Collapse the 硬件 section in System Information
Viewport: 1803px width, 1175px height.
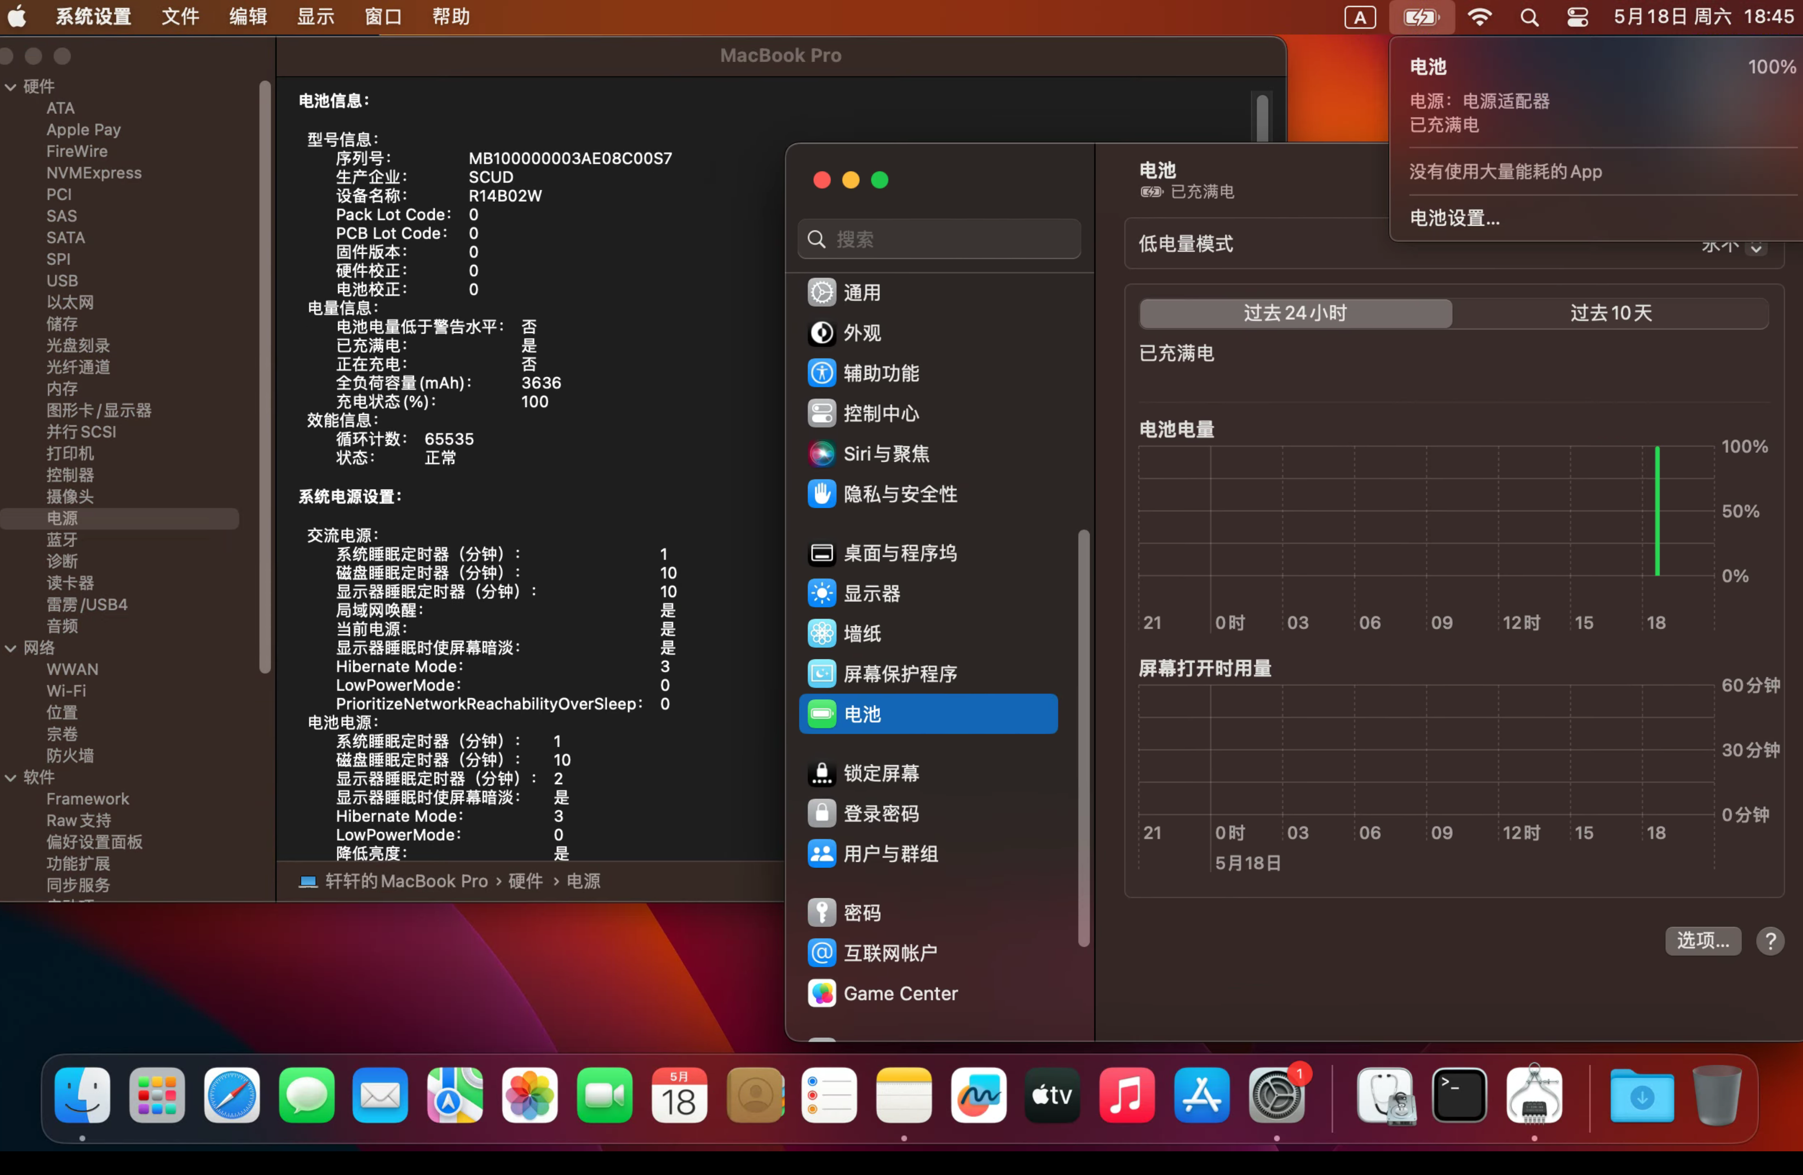tap(11, 87)
